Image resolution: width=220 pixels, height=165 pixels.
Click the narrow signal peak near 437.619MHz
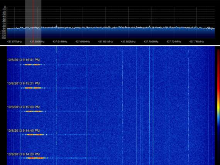56,26
